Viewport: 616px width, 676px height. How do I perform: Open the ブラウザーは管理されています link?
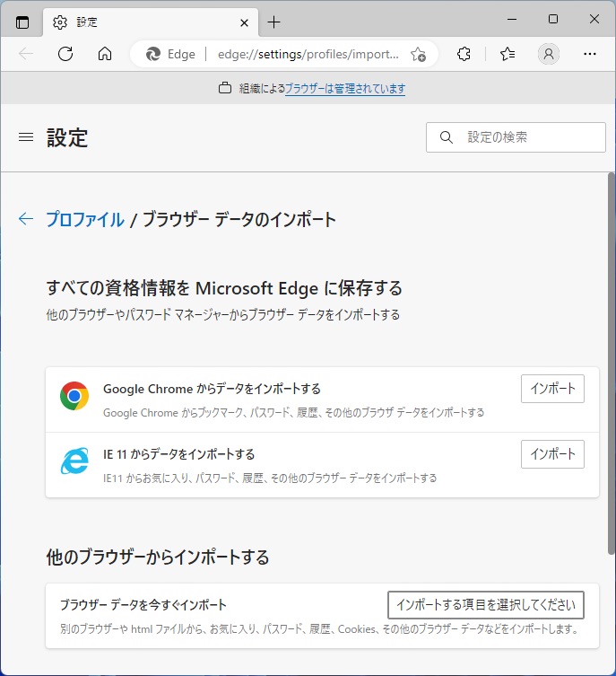click(x=345, y=88)
